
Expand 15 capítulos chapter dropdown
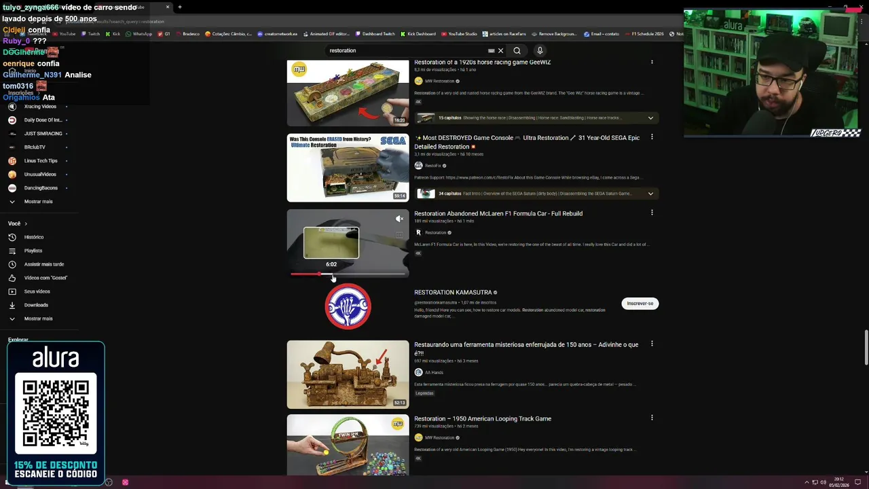click(650, 118)
